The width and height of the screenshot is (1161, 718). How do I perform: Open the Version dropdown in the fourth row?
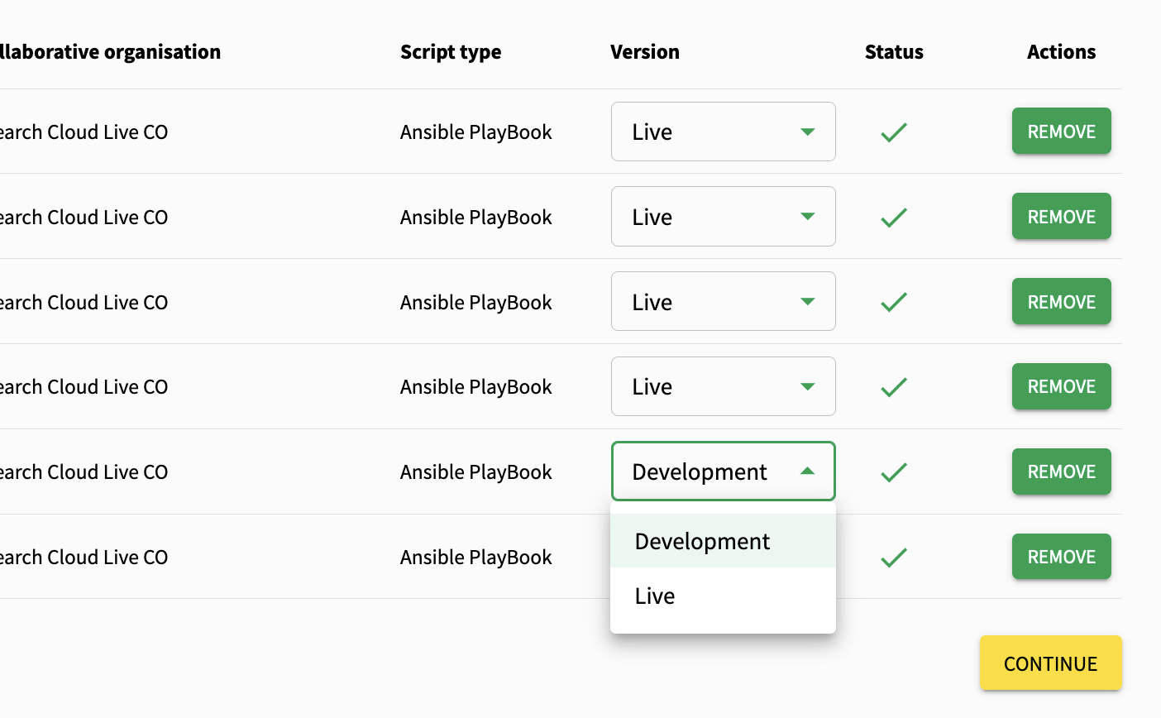723,386
